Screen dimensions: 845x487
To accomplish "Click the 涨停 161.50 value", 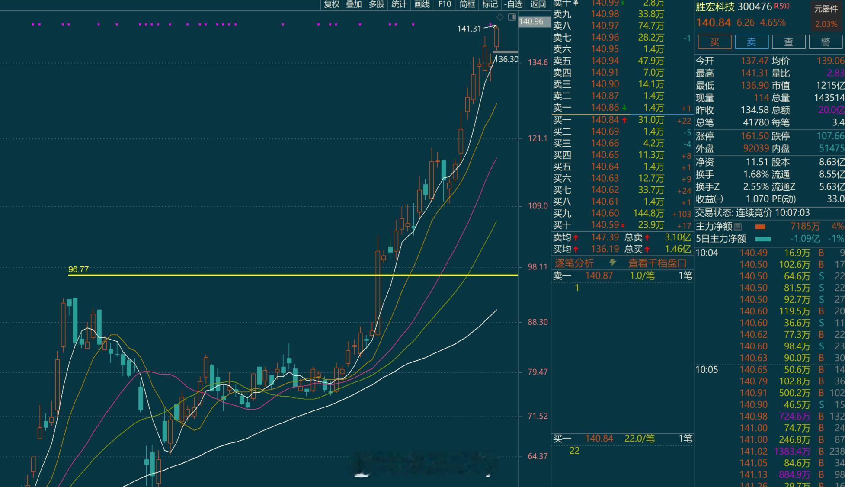I will [x=754, y=136].
